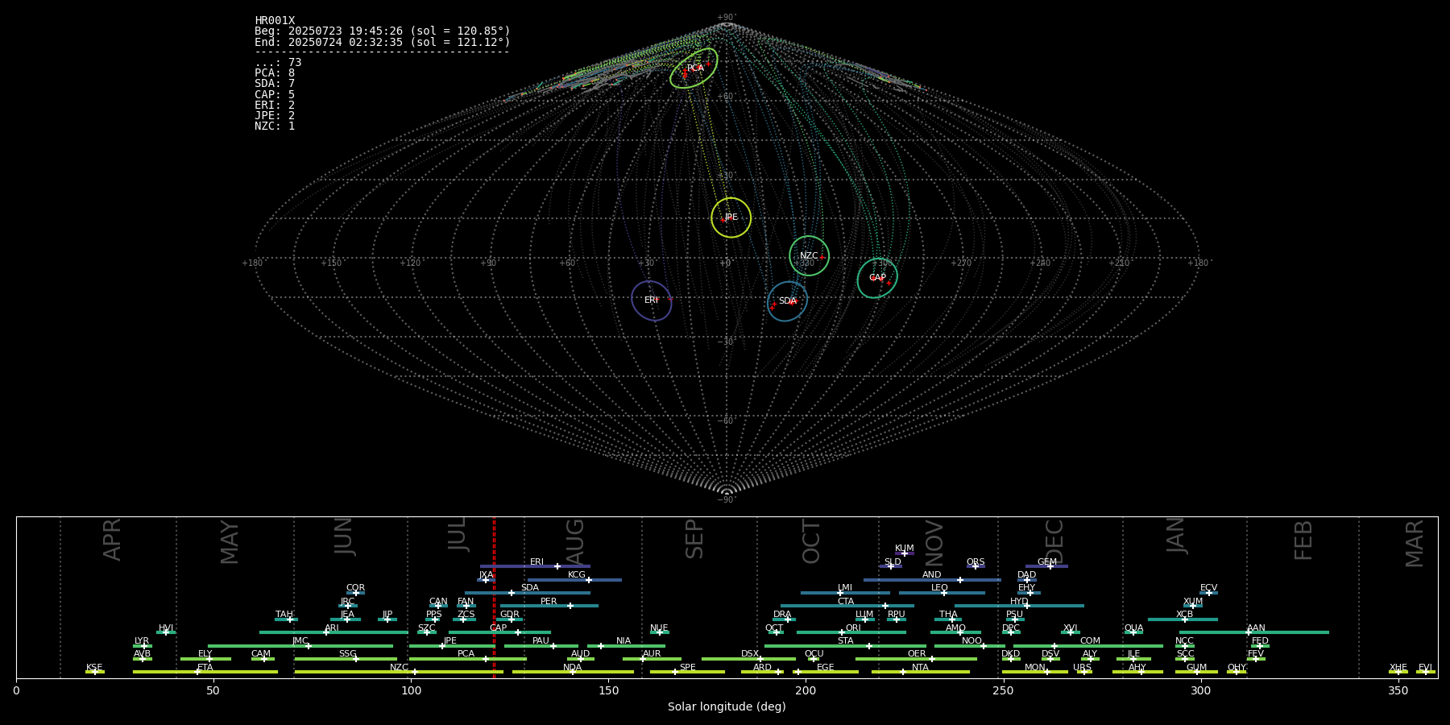The width and height of the screenshot is (1450, 725).
Task: Click the MAR month label
Action: 1415,544
